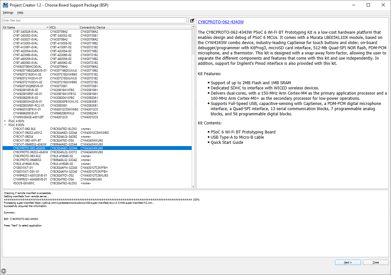Click the Next > button
391x275 pixels.
click(348, 262)
